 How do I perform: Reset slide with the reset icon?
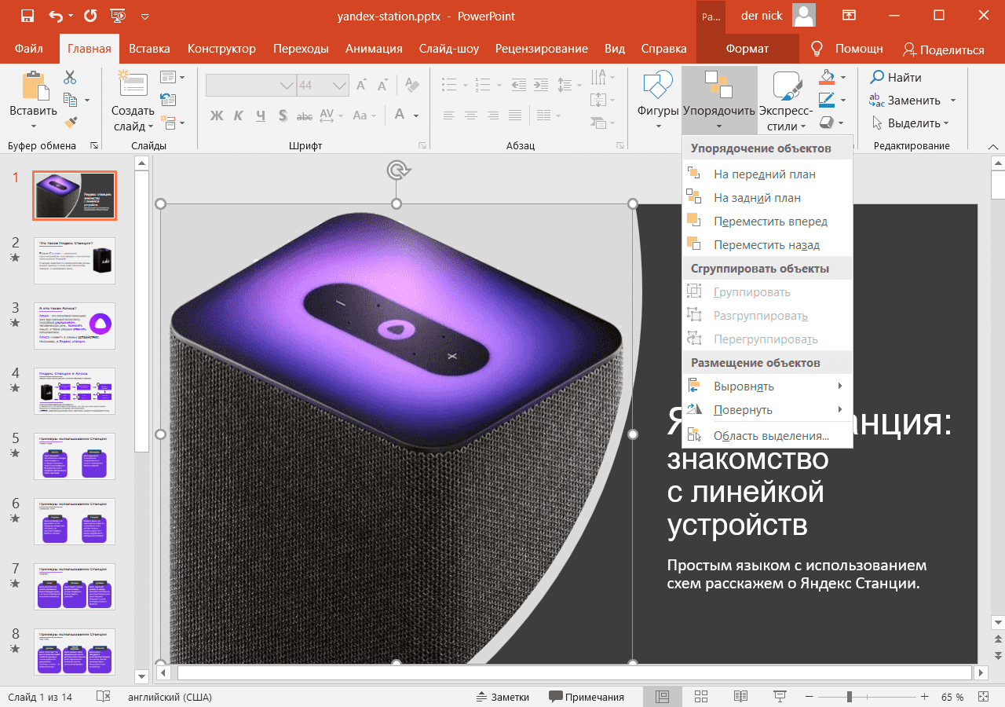coord(167,100)
